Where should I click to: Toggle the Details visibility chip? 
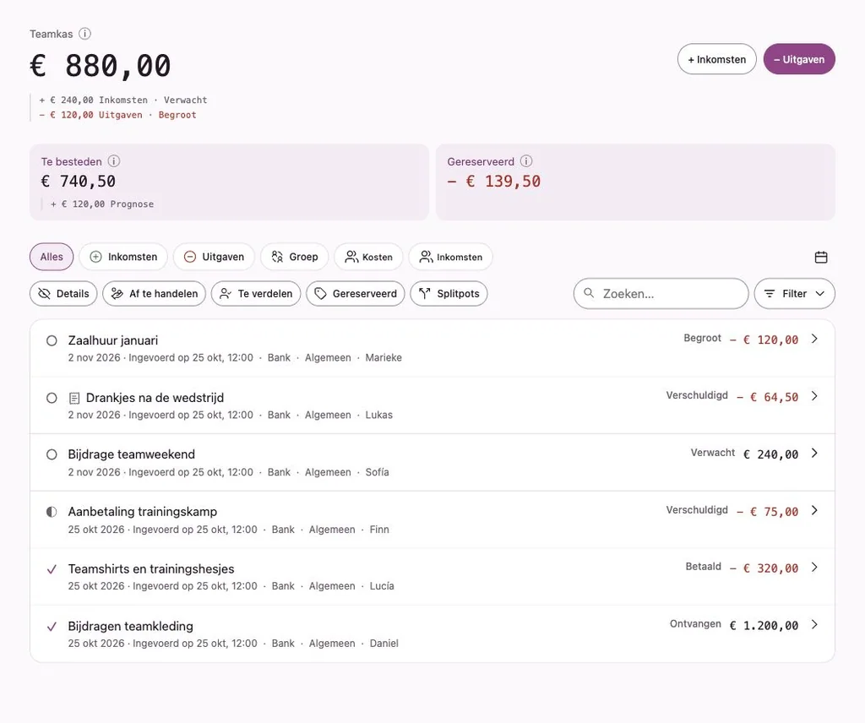(x=63, y=293)
